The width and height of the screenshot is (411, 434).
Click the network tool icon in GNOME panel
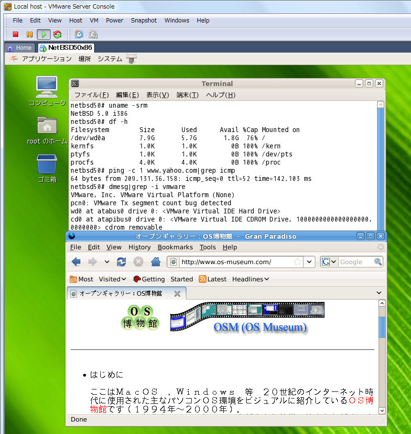[131, 58]
